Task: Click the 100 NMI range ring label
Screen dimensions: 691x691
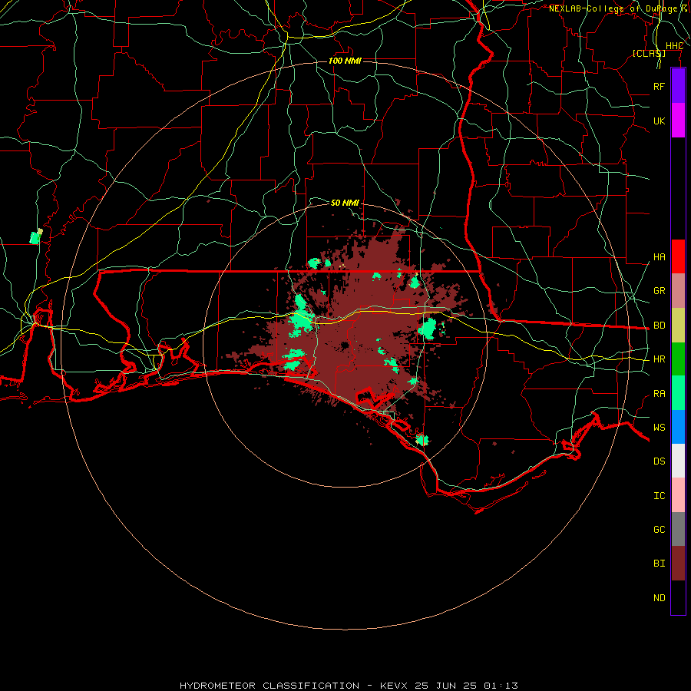Action: (345, 61)
